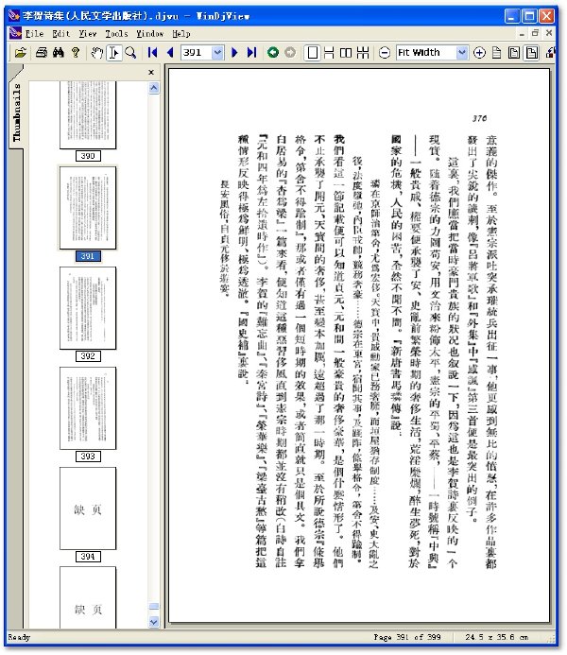Click the 390 thumbnail label
The height and width of the screenshot is (655, 567).
(88, 156)
